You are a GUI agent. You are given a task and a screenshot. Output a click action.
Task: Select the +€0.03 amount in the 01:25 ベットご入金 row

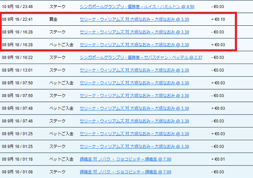pos(218,134)
